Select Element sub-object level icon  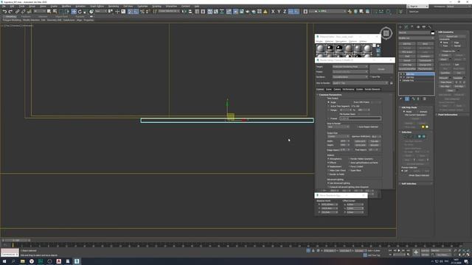pyautogui.click(x=424, y=136)
